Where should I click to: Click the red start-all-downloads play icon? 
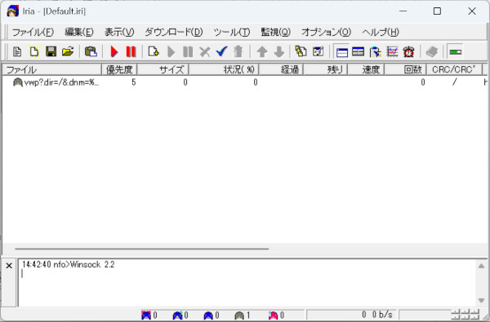click(x=114, y=51)
